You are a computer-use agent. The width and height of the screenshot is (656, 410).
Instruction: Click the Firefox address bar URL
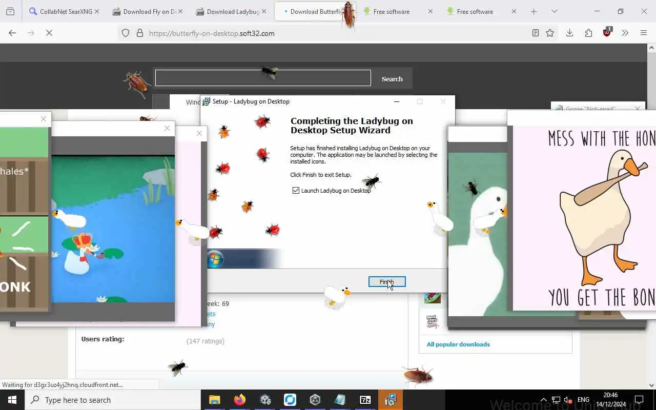[x=212, y=33]
